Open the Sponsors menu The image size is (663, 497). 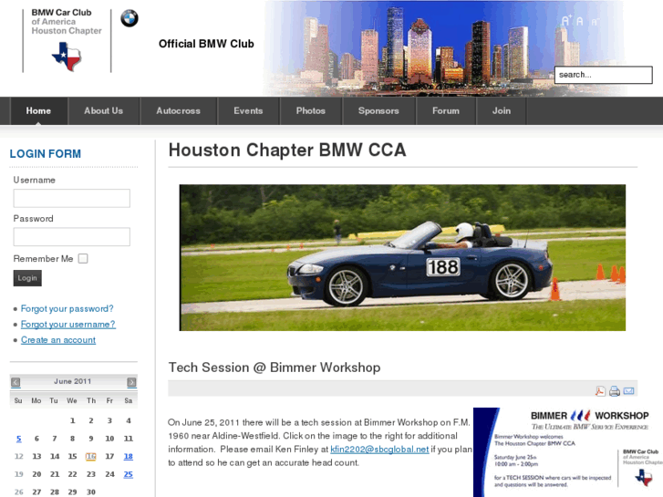tap(378, 111)
